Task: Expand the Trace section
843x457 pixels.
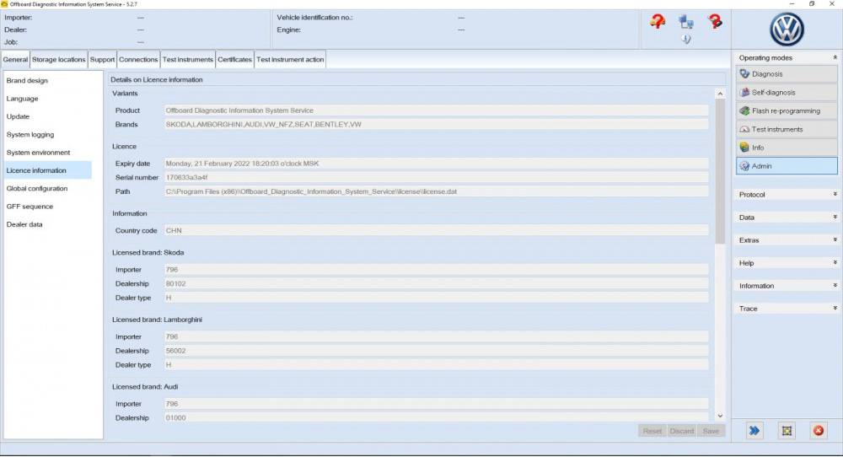Action: pyautogui.click(x=787, y=309)
